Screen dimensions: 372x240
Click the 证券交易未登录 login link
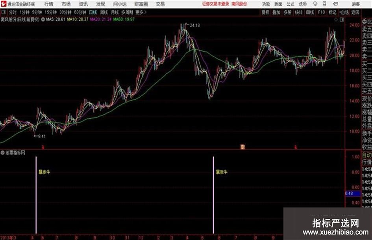pos(216,4)
